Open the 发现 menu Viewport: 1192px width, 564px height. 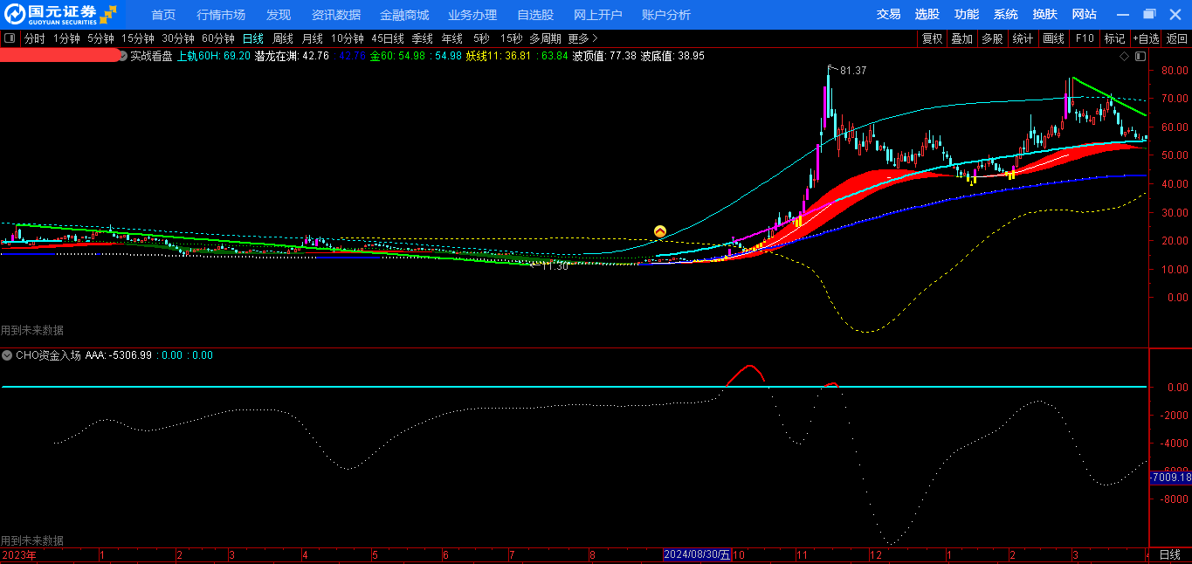click(279, 15)
